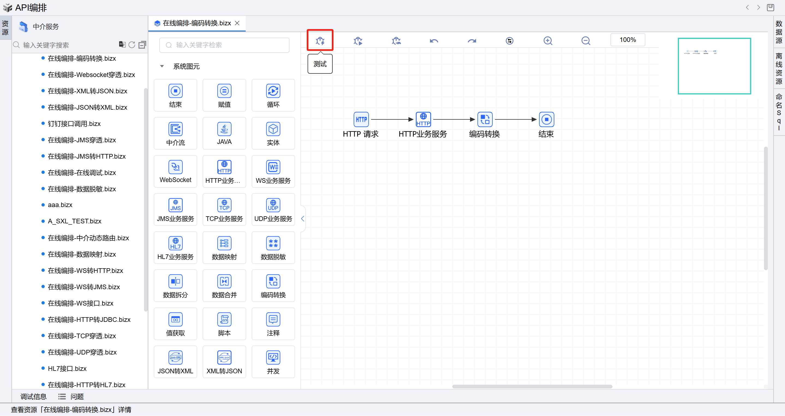This screenshot has height=416, width=785.
Task: Click the undo arrow in the toolbar
Action: (x=434, y=41)
